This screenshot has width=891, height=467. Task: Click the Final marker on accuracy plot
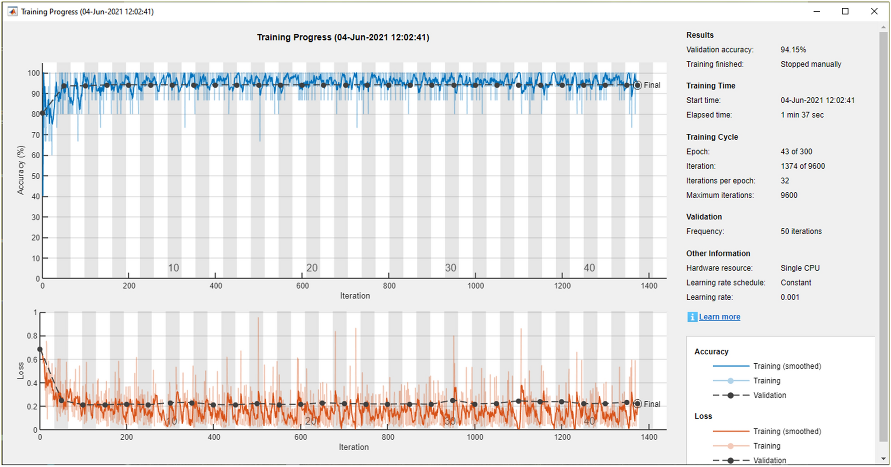[x=637, y=85]
